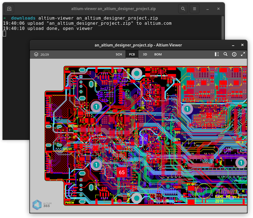Click the PWRSW label on the board
Image resolution: width=253 pixels, height=218 pixels.
[70, 203]
